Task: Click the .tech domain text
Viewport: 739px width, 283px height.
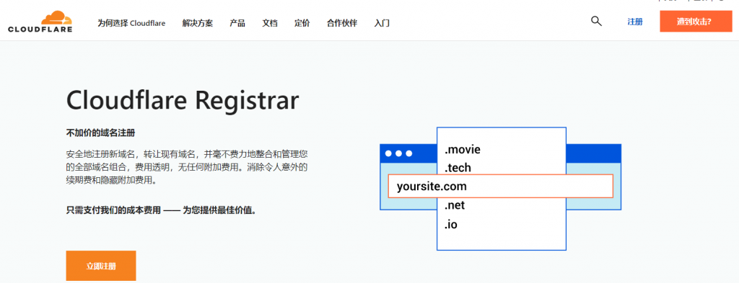Action: coord(458,168)
